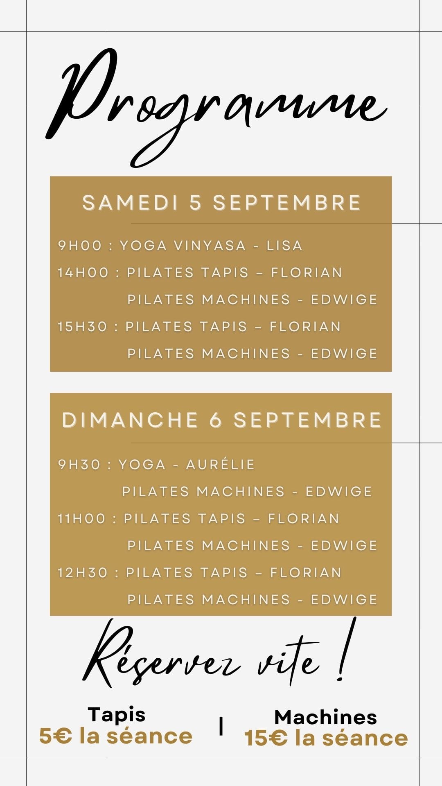Select Sunday 12H30 Pilates Machines Edwige line
This screenshot has width=442, height=786.
[x=252, y=600]
